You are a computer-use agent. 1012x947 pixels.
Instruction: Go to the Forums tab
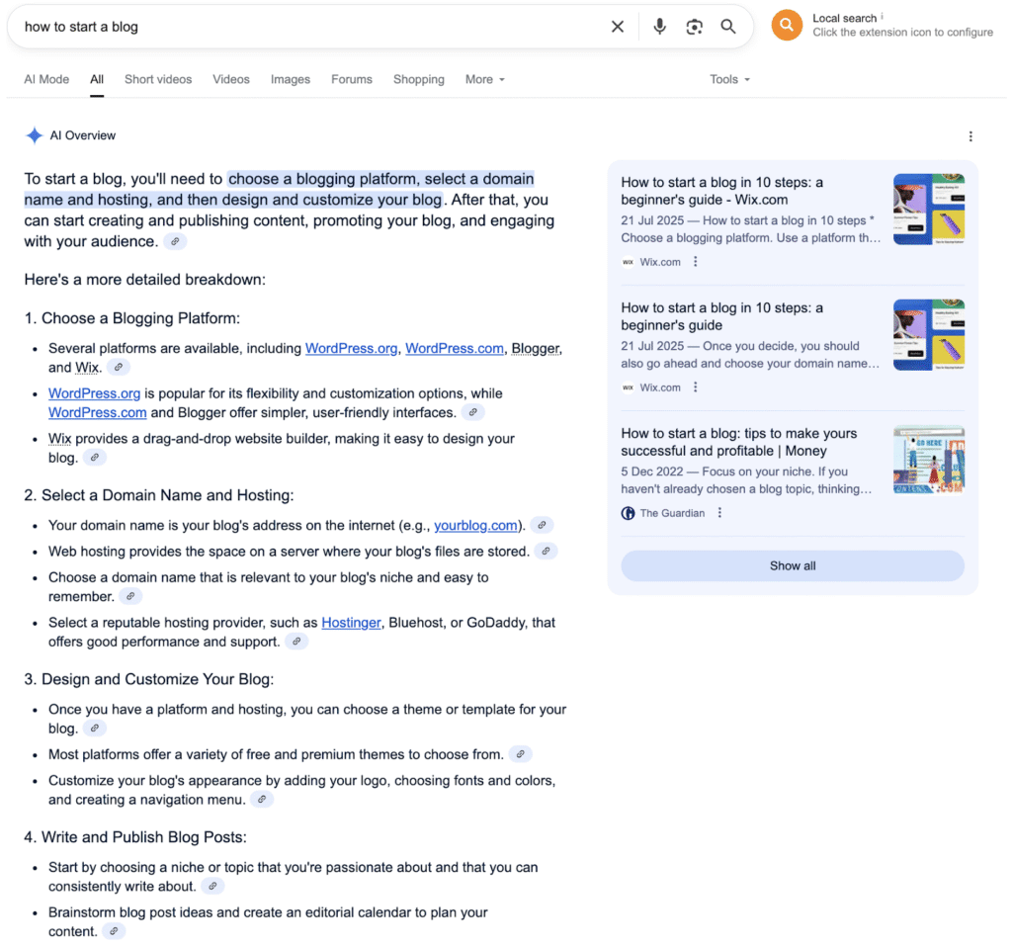(352, 79)
